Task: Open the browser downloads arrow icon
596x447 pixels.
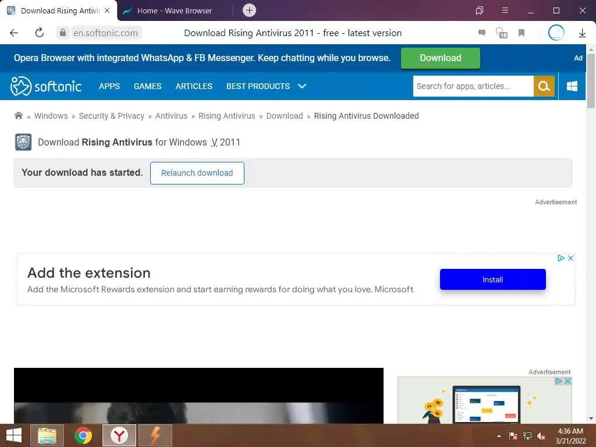Action: pos(582,33)
